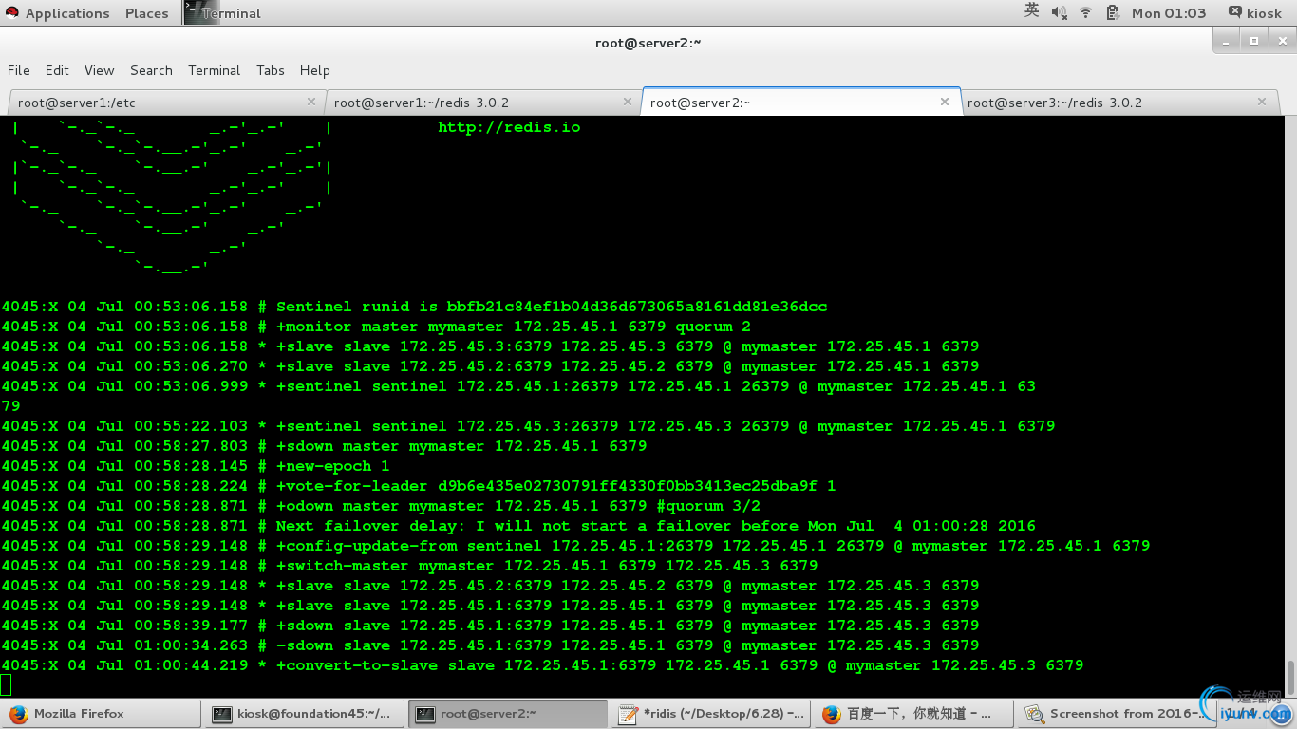Click the +new-epoch 1 log line

point(196,466)
